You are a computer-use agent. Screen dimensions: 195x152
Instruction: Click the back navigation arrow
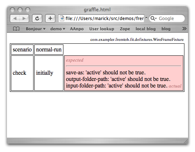pyautogui.click(x=15, y=19)
